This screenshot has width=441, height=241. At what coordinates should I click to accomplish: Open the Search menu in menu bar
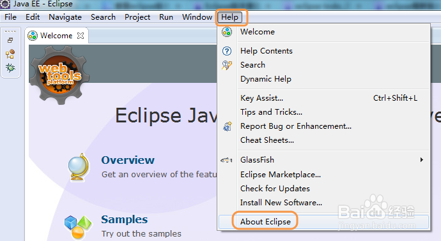(103, 17)
